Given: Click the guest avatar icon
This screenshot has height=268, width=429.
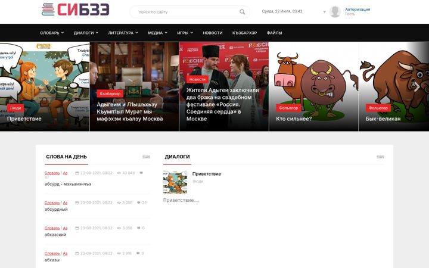Looking at the screenshot, I should tap(335, 12).
